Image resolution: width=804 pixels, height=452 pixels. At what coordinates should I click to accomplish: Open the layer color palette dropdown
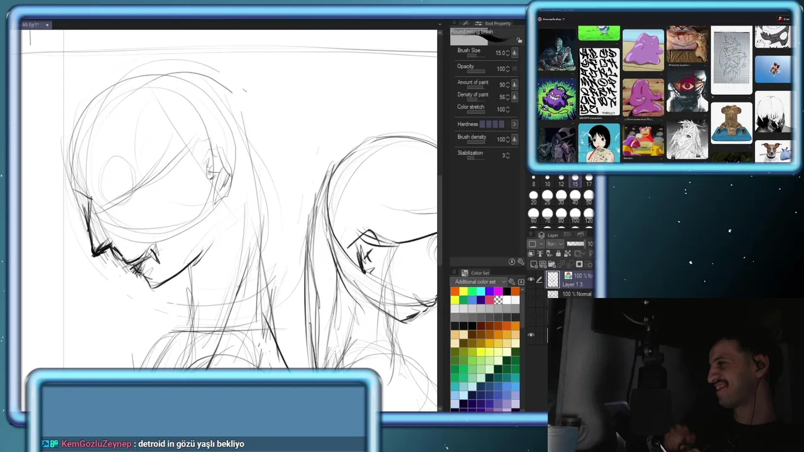pyautogui.click(x=536, y=244)
